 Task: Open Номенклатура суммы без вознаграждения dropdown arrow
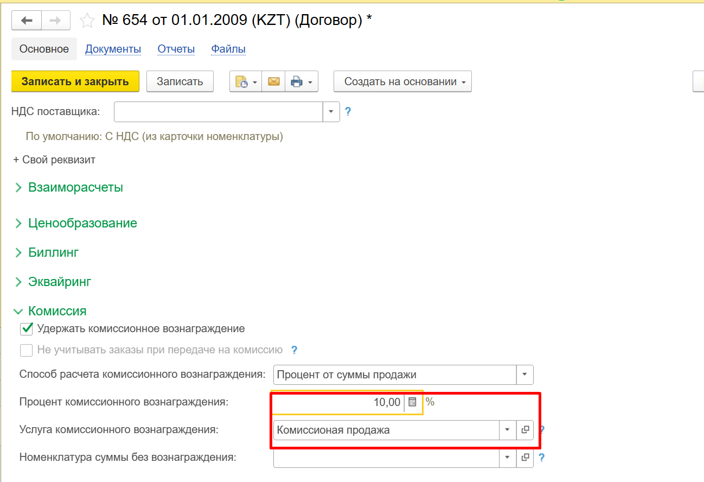(507, 458)
